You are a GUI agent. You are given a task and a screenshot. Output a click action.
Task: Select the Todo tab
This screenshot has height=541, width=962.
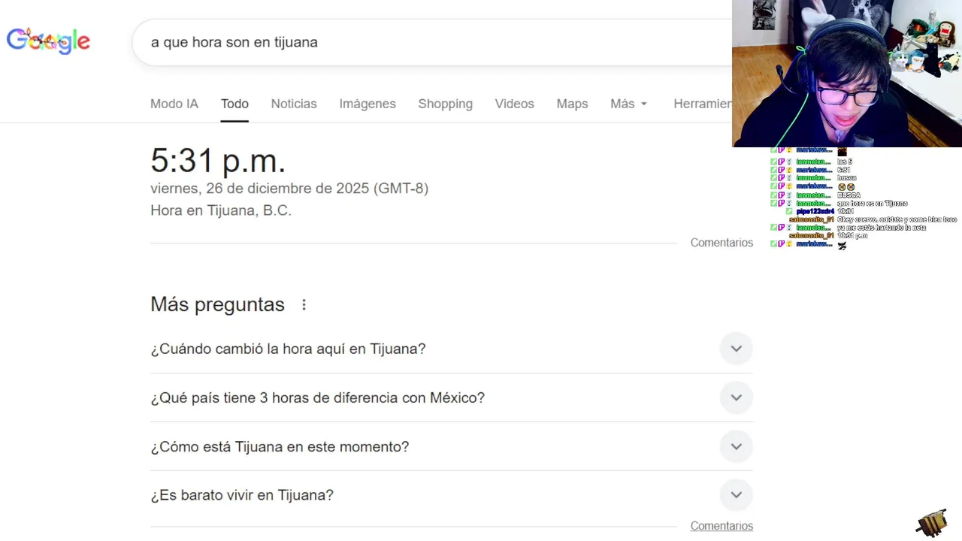tap(234, 104)
